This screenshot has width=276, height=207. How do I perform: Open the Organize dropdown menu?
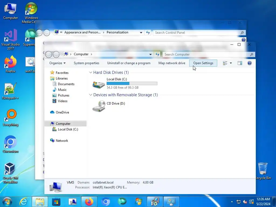57,63
